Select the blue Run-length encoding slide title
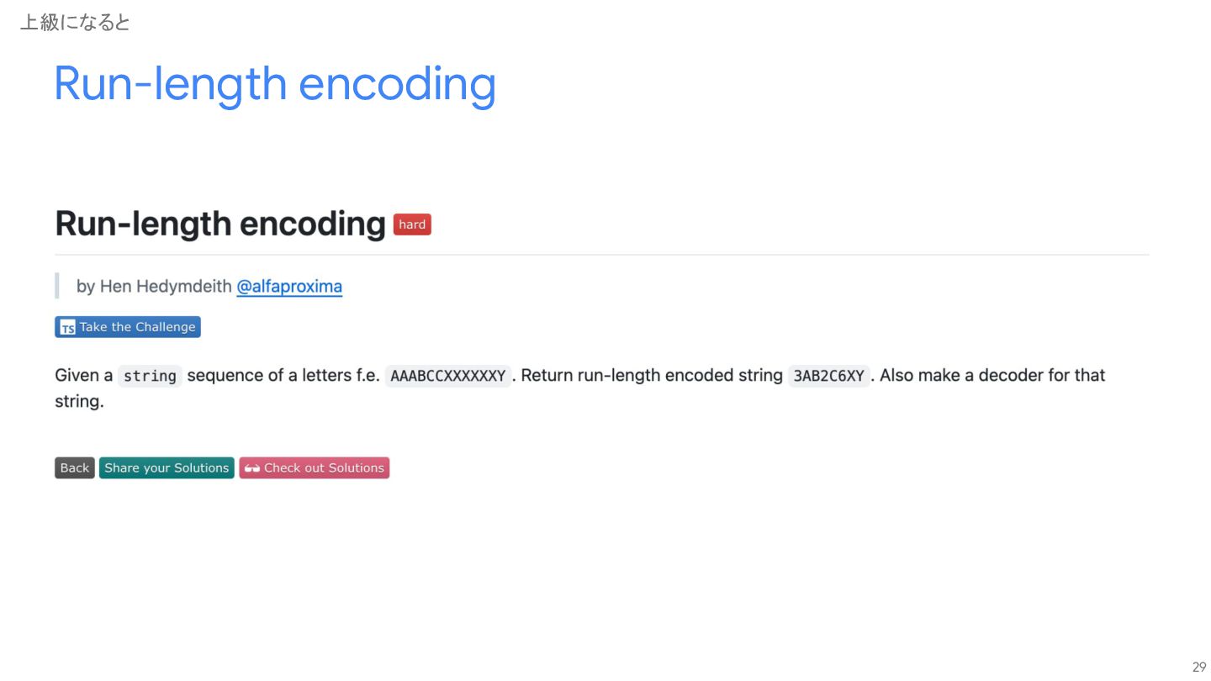Viewport: 1211px width, 681px height. click(275, 84)
